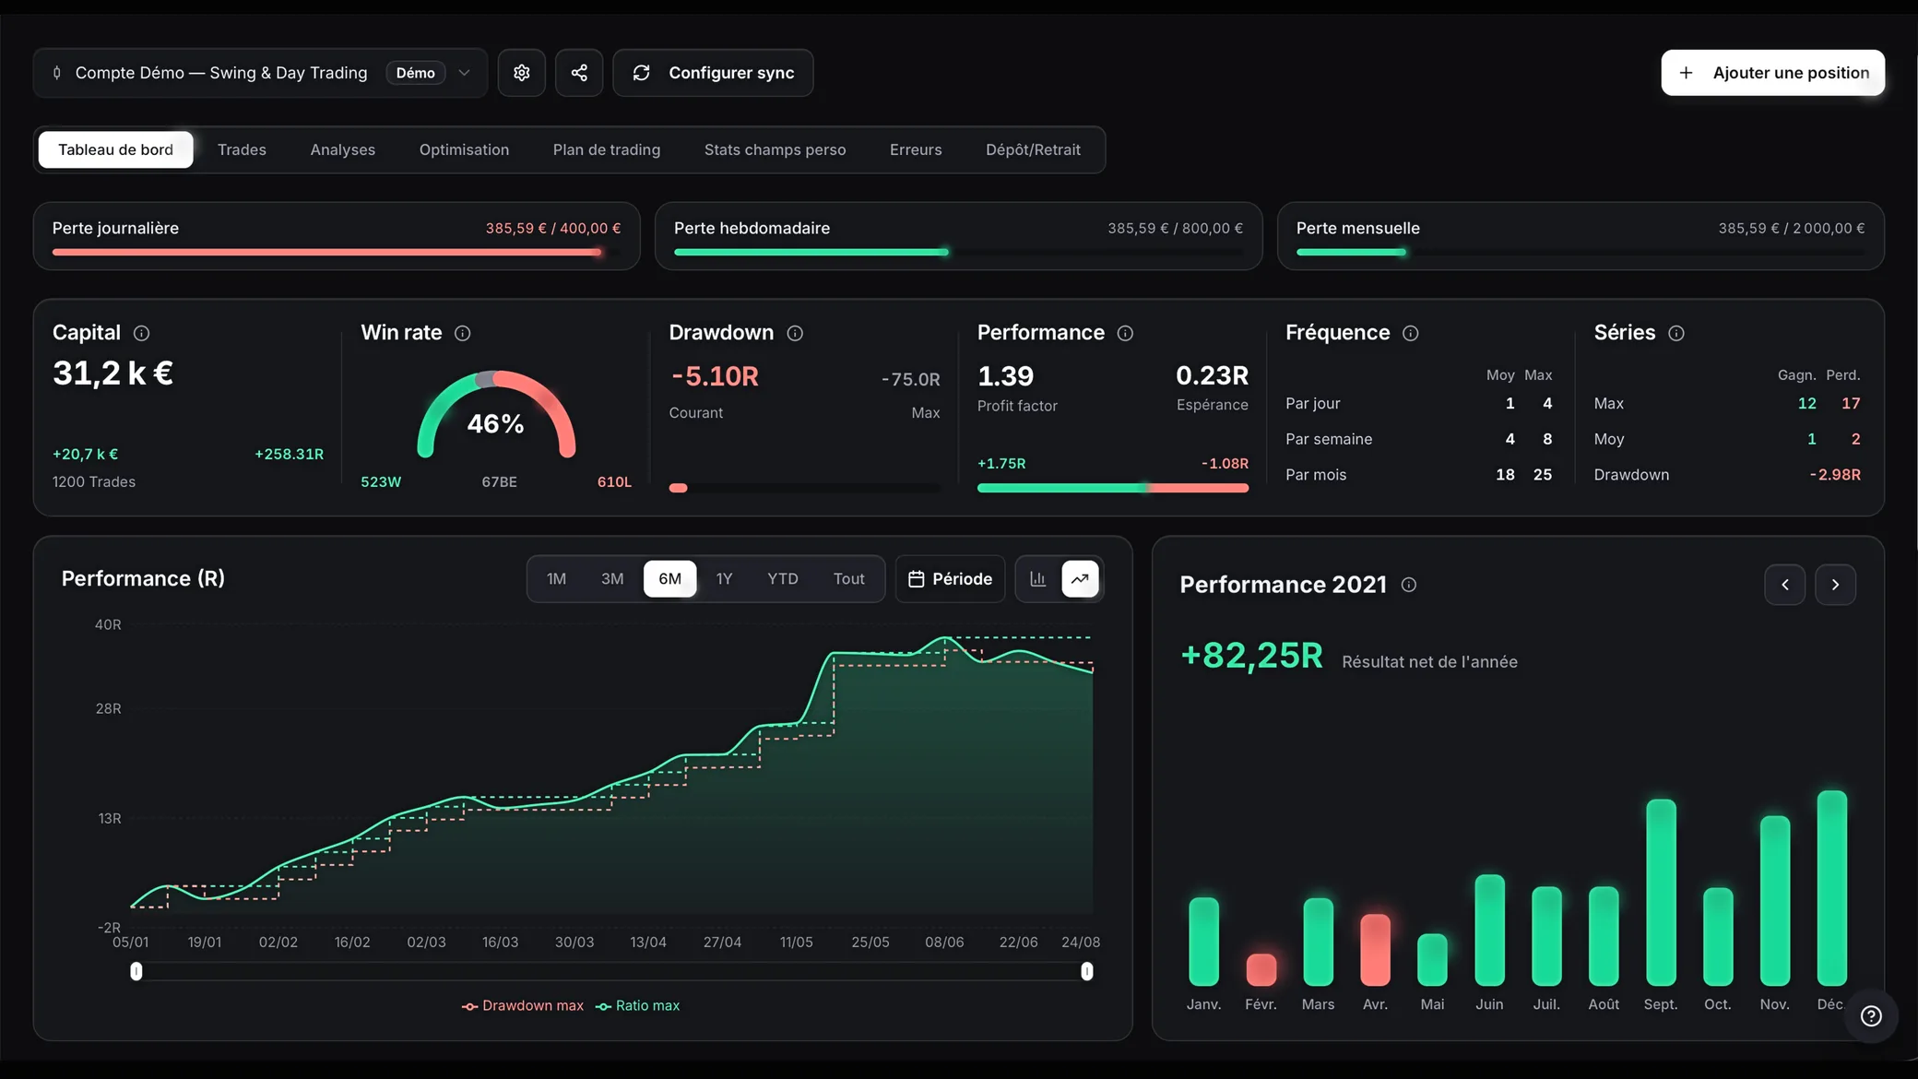Image resolution: width=1918 pixels, height=1079 pixels.
Task: Open the Période date picker
Action: 950,579
